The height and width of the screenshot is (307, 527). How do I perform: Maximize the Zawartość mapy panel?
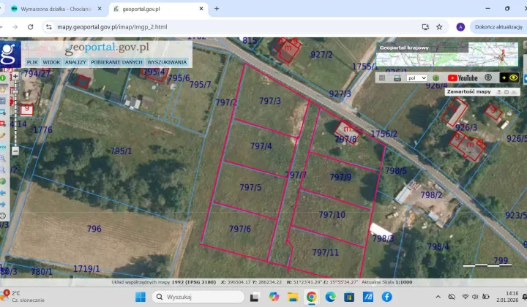tap(507, 91)
